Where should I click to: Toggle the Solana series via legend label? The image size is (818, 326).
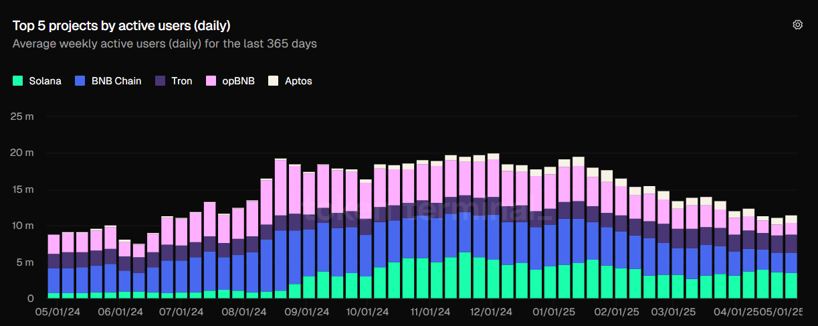pyautogui.click(x=45, y=81)
